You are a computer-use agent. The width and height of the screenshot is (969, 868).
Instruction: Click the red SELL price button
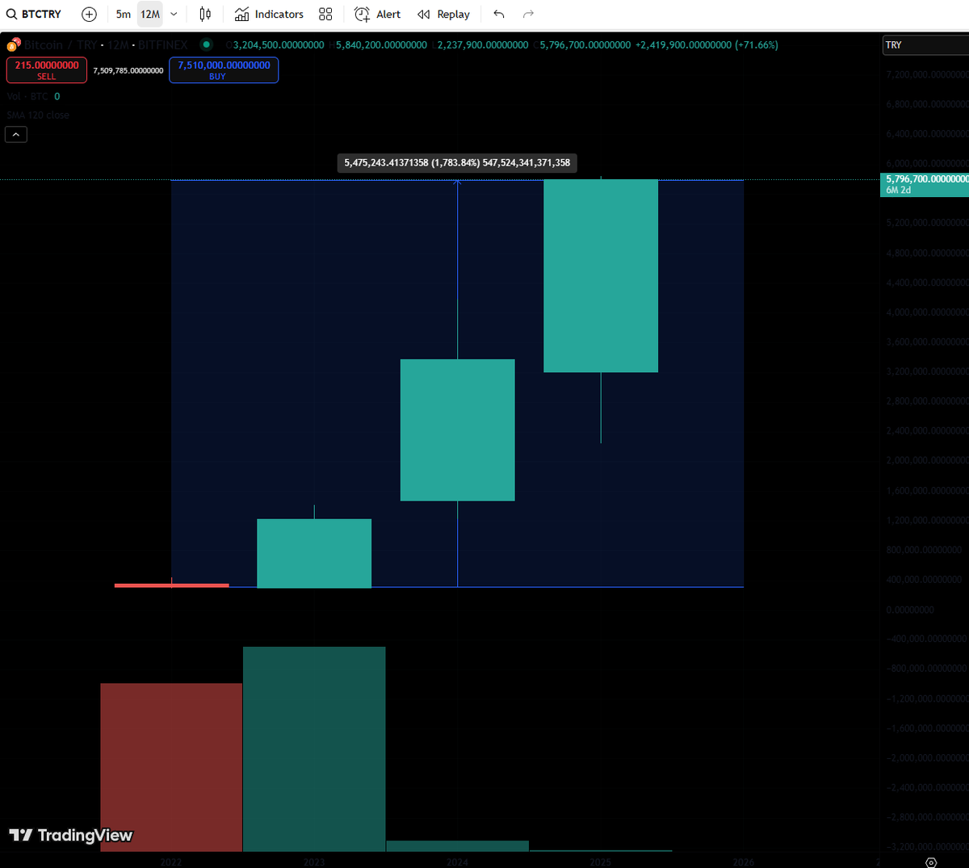click(x=47, y=70)
